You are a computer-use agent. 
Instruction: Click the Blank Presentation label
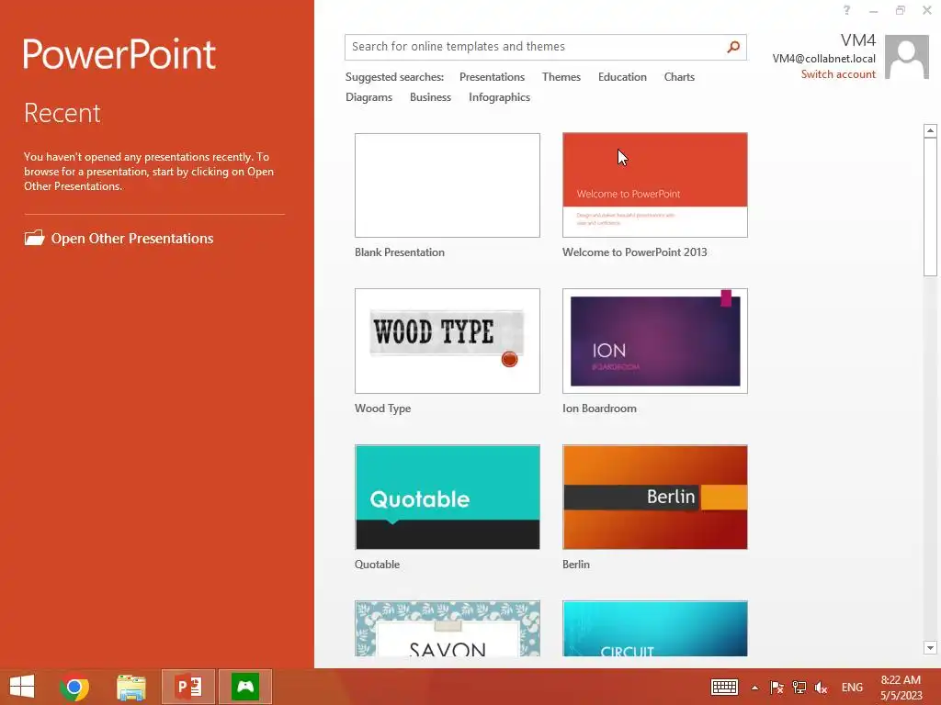(400, 252)
